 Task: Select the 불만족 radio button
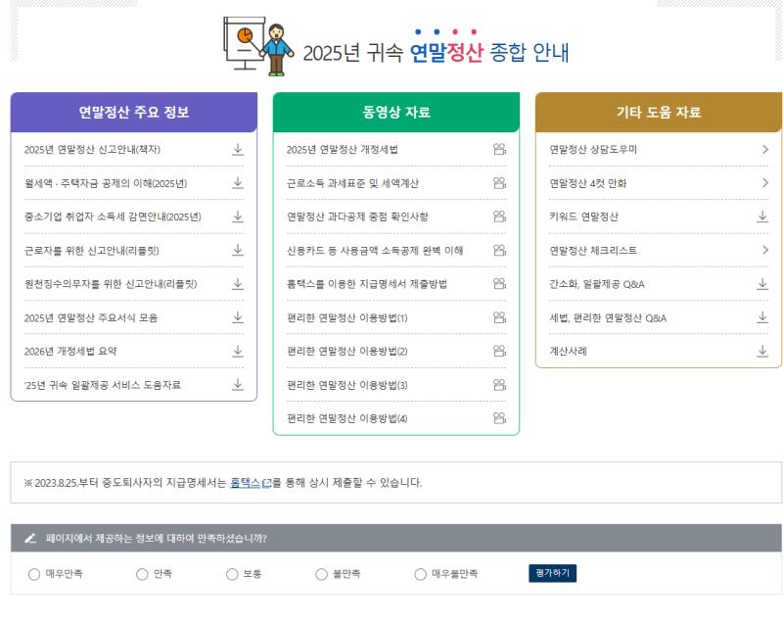pos(322,574)
